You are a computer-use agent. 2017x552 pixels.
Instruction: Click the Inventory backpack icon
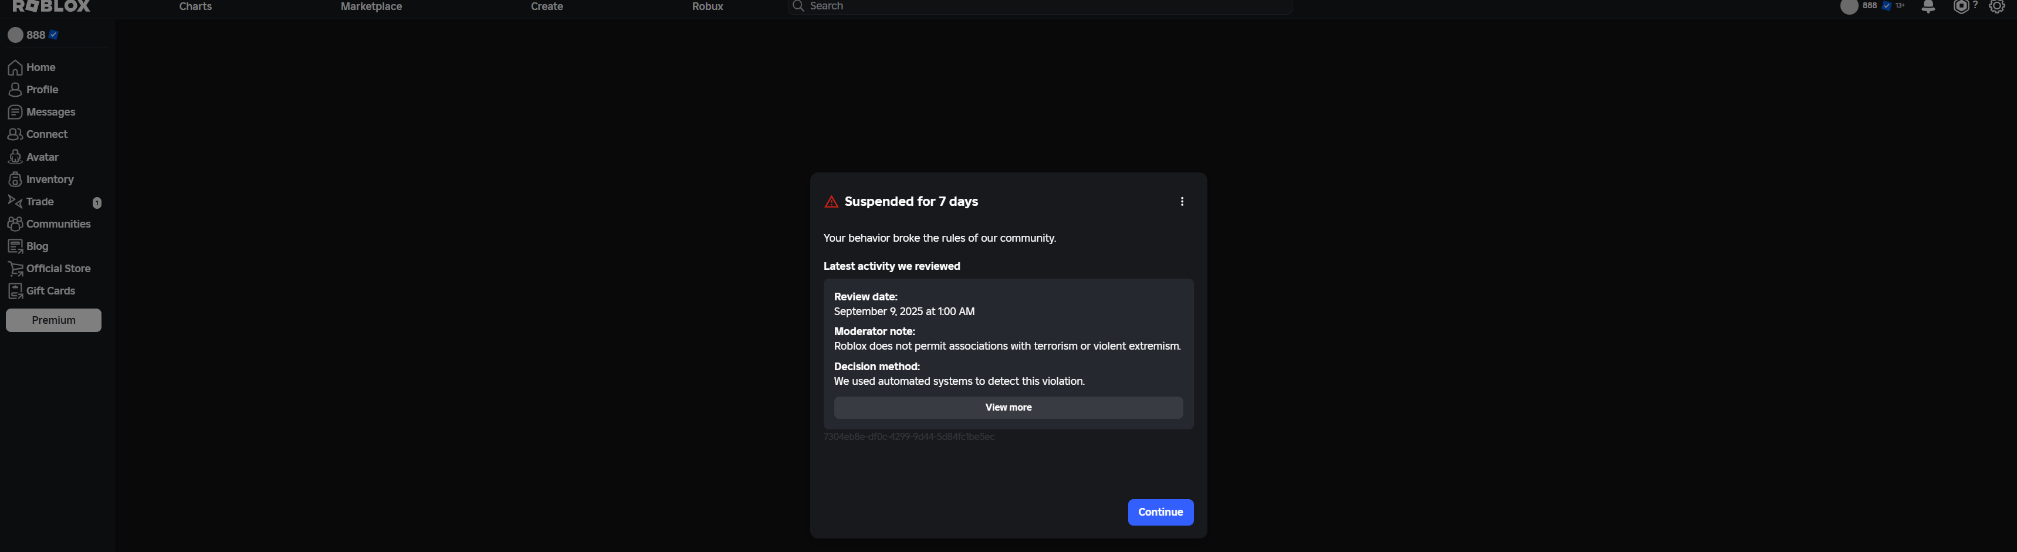click(x=15, y=180)
